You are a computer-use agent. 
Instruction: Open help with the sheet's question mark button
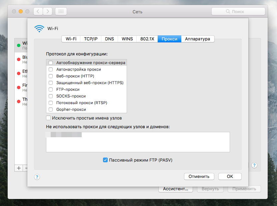(x=37, y=177)
